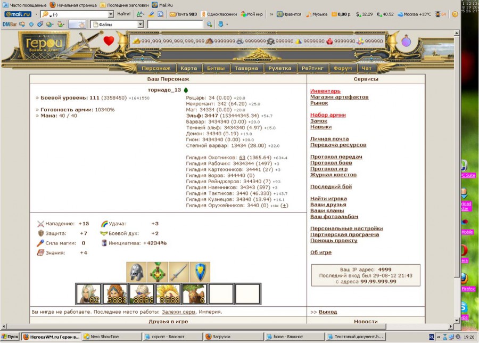Open the Таверна menu tab
This screenshot has width=479, height=343.
[x=245, y=68]
